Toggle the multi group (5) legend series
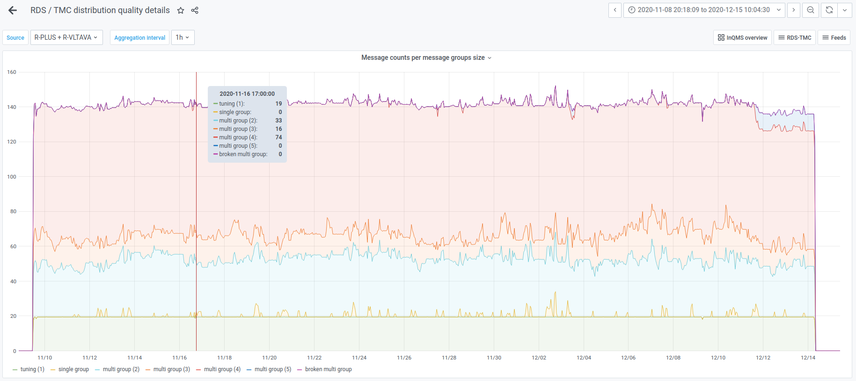 273,369
